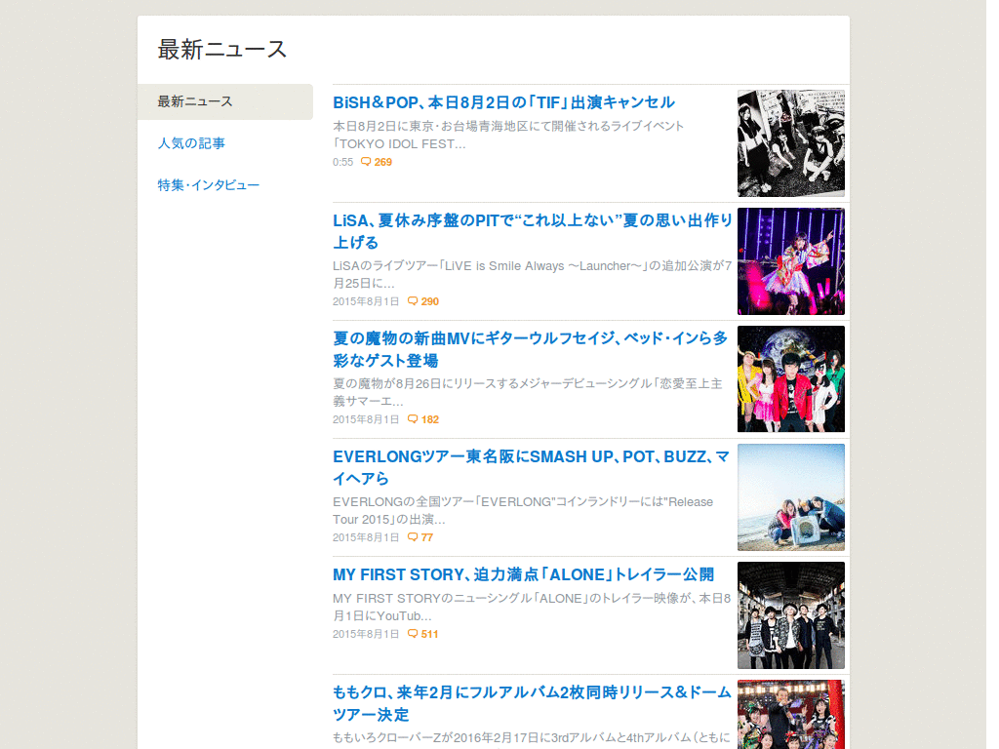Open the 人気の記事 sidebar link
The height and width of the screenshot is (749, 999).
click(x=191, y=143)
